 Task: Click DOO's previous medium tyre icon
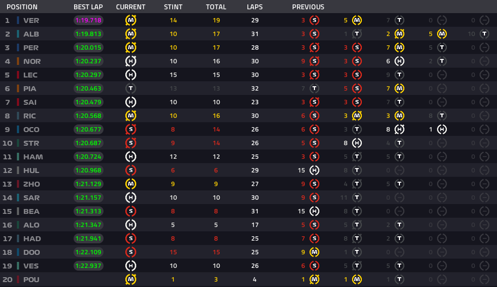point(314,253)
